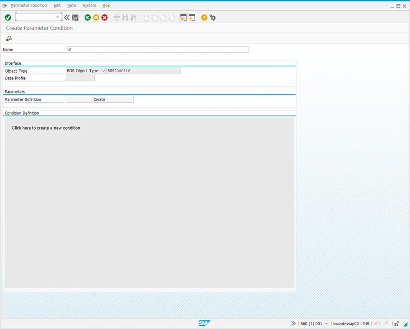
Task: Expand status bar double-chevron icon
Action: (293, 323)
